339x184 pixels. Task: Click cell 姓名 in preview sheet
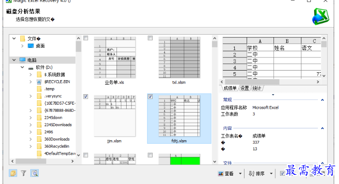(x=287, y=48)
